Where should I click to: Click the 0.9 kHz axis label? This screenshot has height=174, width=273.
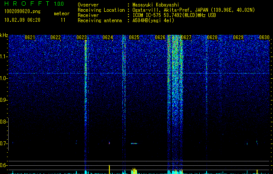click(x=3, y=100)
